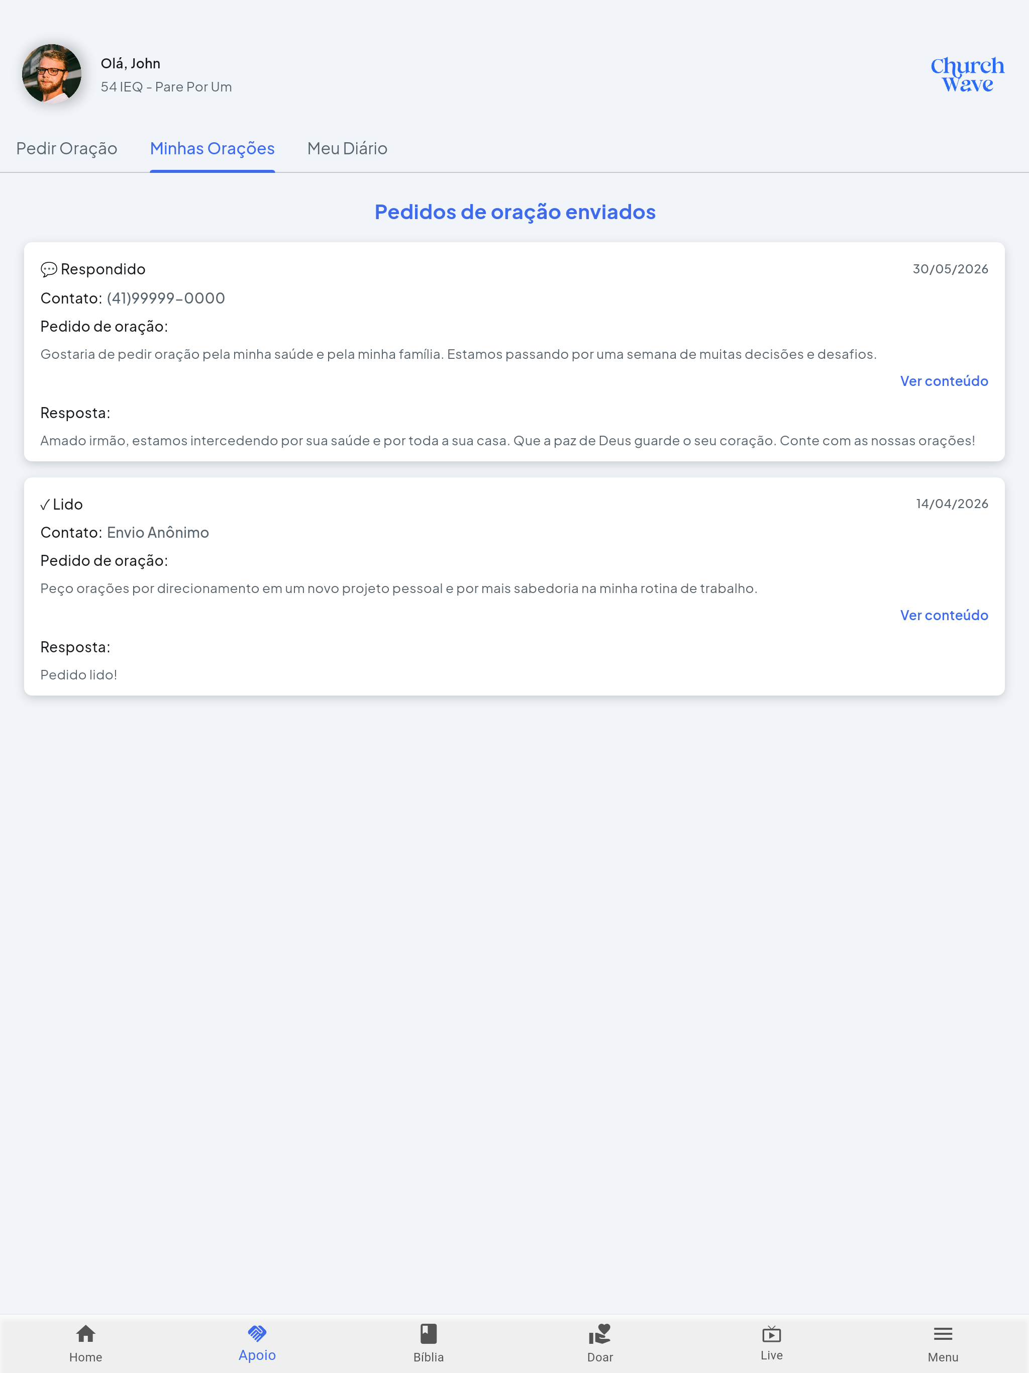The width and height of the screenshot is (1029, 1373).
Task: Open the Bíblia book icon
Action: pyautogui.click(x=429, y=1334)
